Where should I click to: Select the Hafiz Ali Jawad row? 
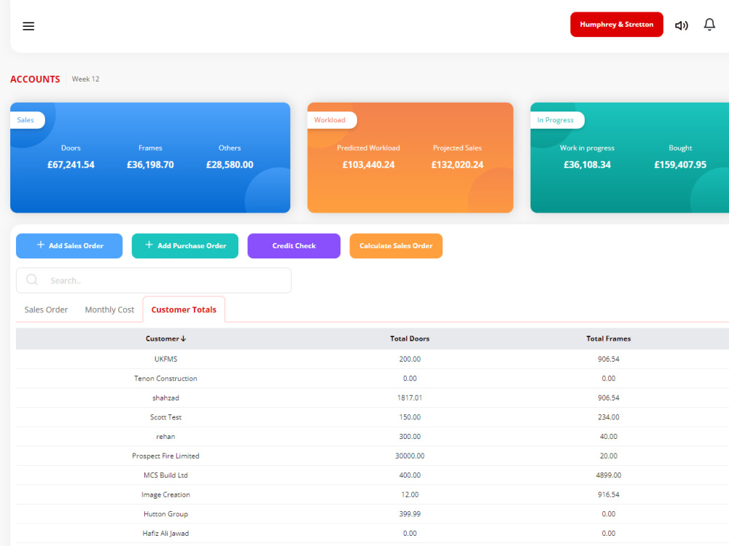373,534
